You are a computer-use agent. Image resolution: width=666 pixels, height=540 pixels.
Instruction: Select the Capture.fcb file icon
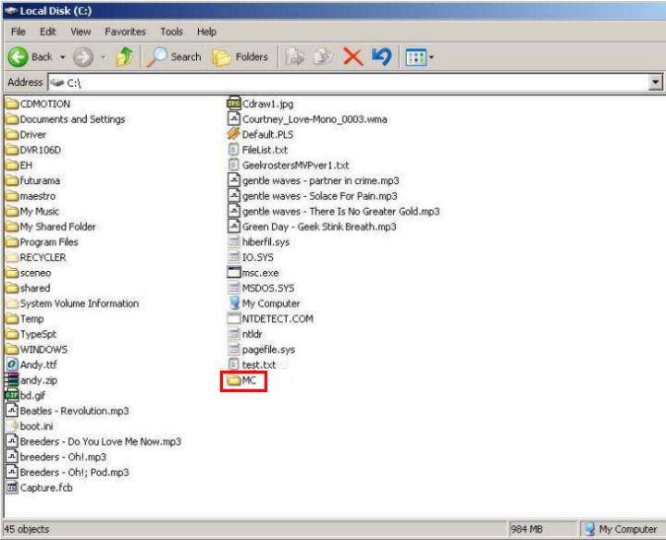[12, 487]
